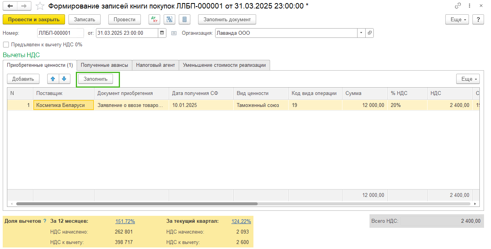Select Таможенный союз cell

(x=261, y=105)
